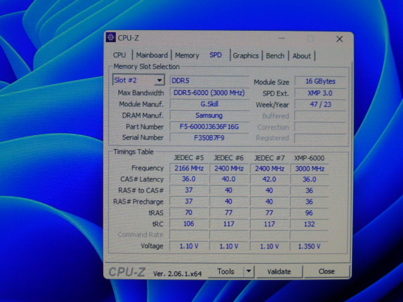The width and height of the screenshot is (403, 302).
Task: Click the JEDEC #7 column header
Action: pyautogui.click(x=269, y=158)
